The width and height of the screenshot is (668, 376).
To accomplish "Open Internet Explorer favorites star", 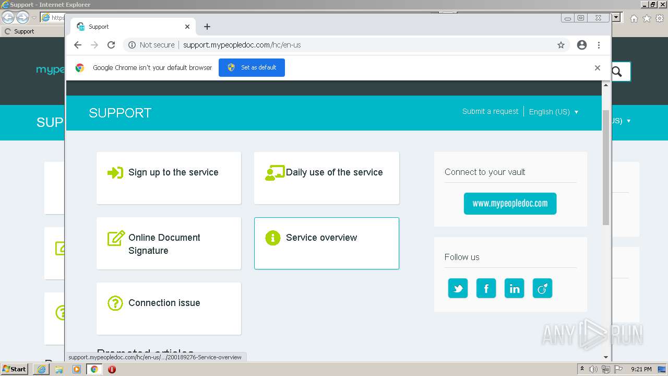I will tap(647, 18).
